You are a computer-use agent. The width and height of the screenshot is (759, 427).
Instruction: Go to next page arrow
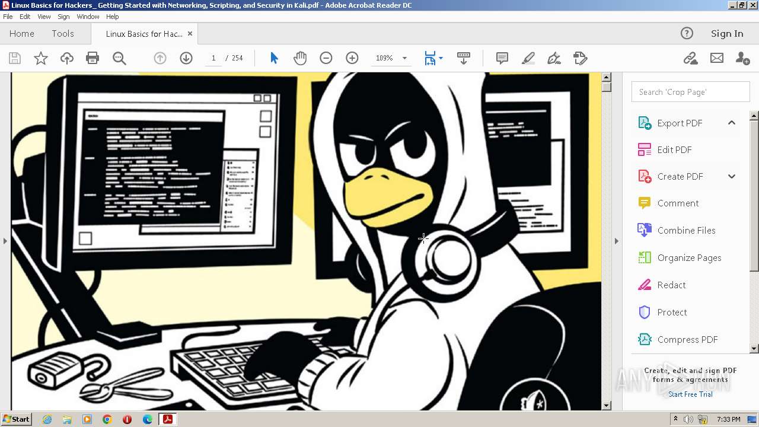pyautogui.click(x=186, y=58)
